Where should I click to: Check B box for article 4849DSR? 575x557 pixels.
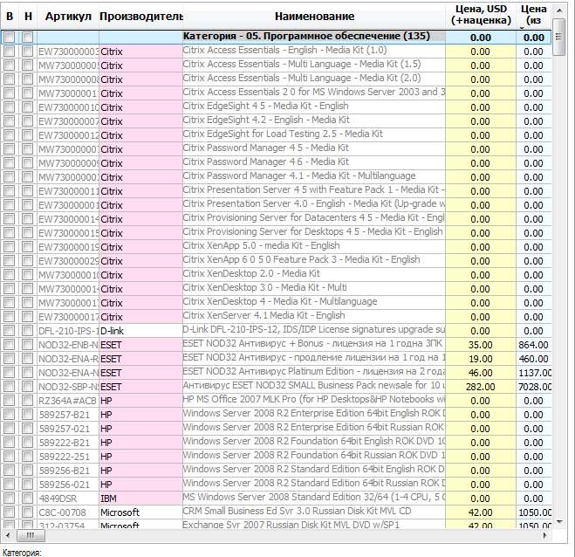10,498
